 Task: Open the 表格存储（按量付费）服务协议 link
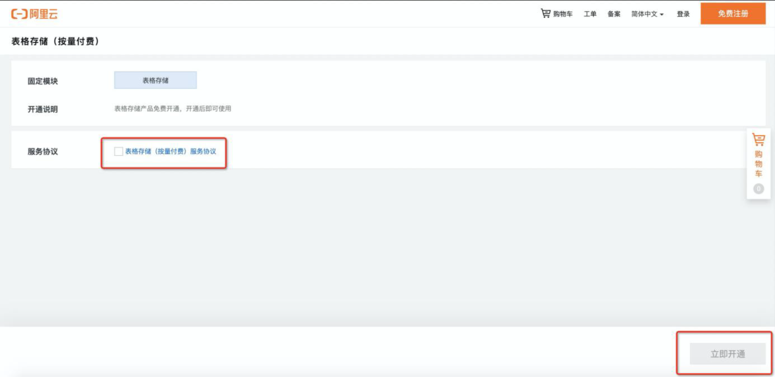click(x=170, y=151)
